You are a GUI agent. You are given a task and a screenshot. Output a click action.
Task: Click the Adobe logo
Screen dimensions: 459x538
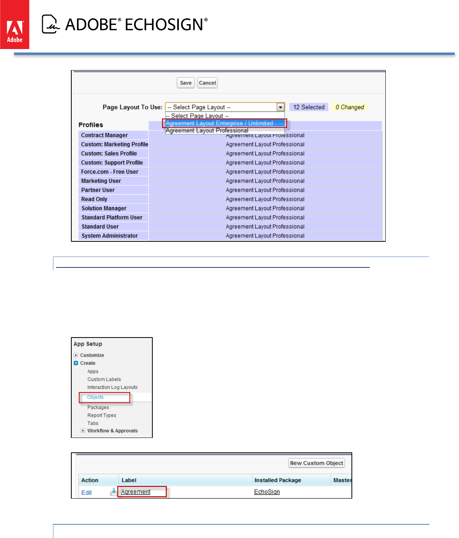pyautogui.click(x=14, y=25)
